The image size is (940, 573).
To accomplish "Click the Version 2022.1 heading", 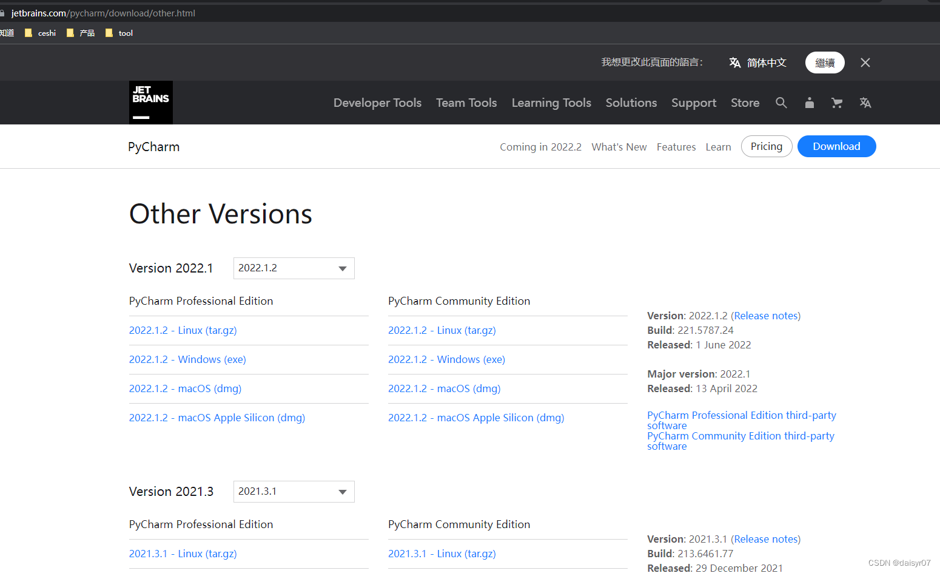I will 171,268.
